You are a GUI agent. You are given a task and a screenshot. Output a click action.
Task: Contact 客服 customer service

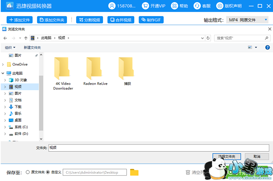(202, 6)
